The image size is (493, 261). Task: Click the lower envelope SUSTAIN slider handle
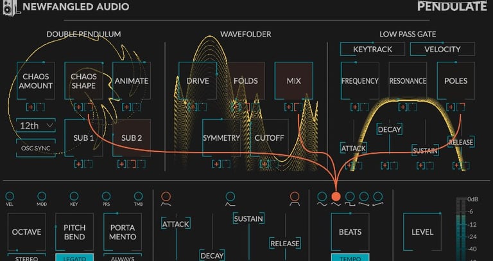[248, 218]
